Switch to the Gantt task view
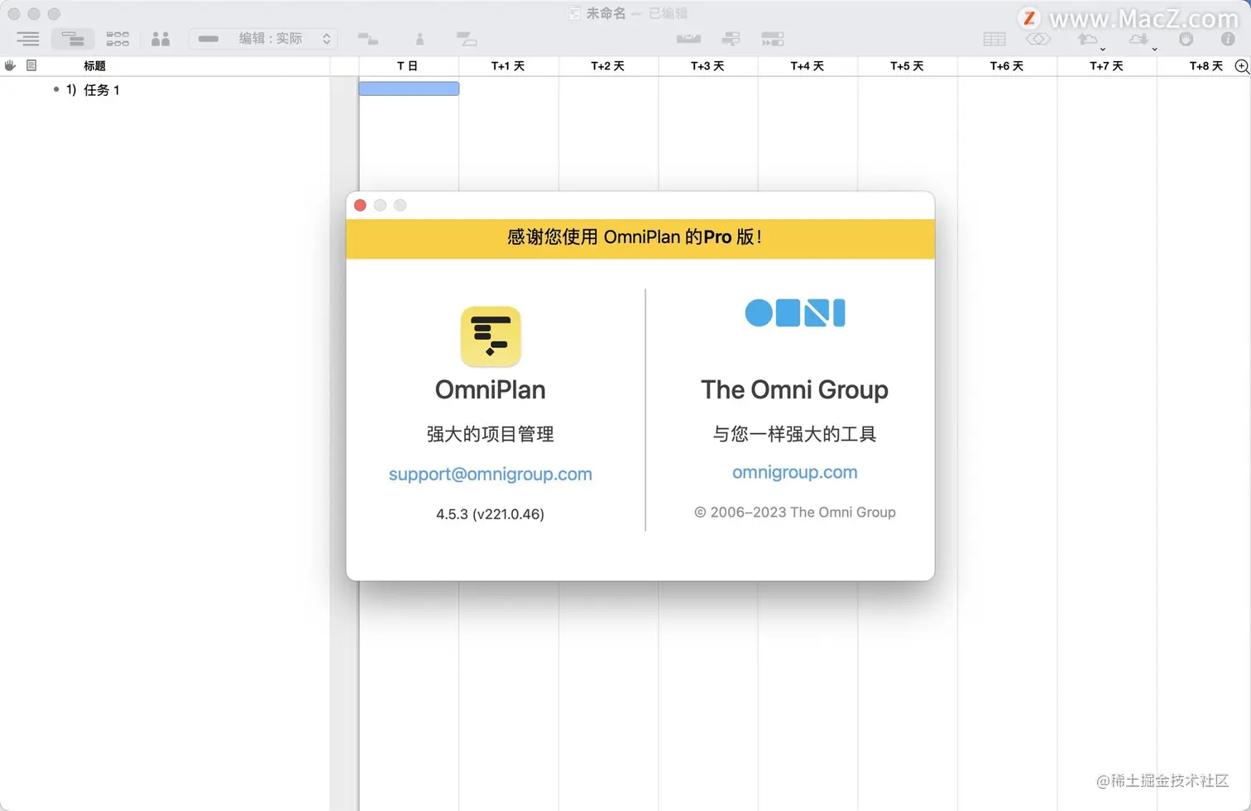 click(73, 39)
